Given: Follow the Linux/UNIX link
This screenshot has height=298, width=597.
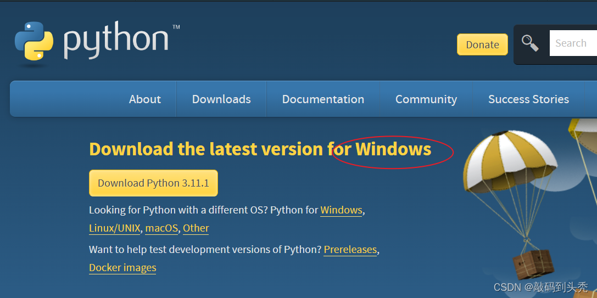Looking at the screenshot, I should tap(115, 228).
